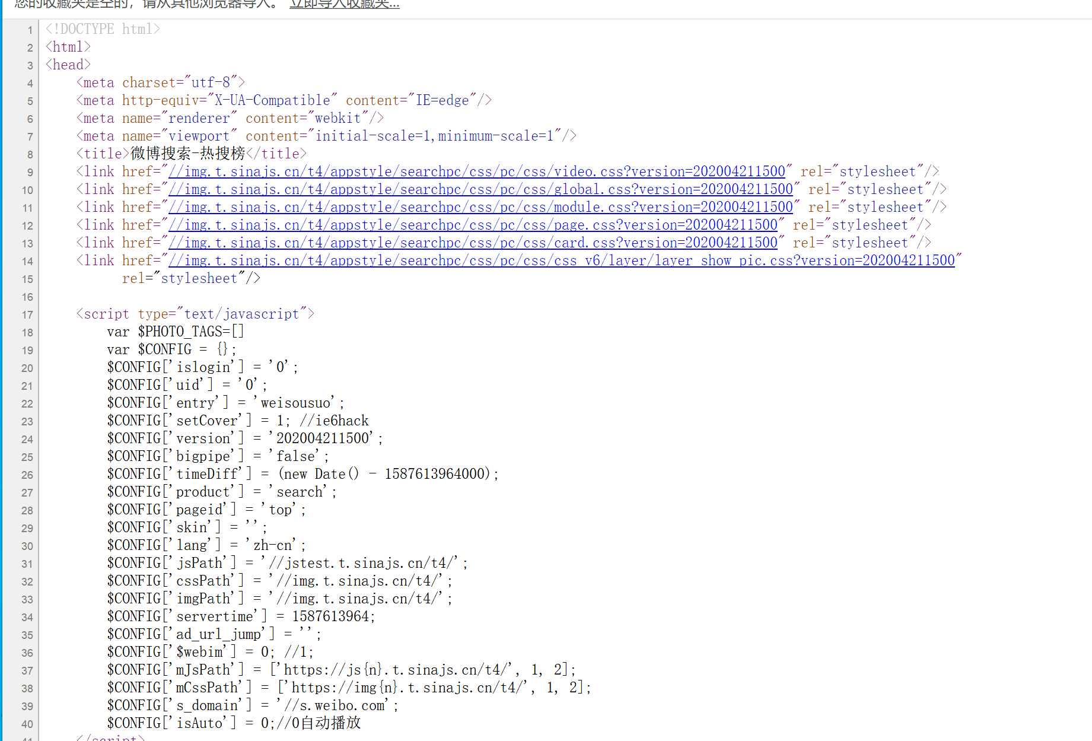Click the rel="stylesheet" text on line 15
The width and height of the screenshot is (1092, 741).
pyautogui.click(x=191, y=278)
